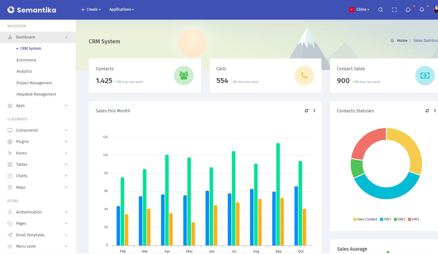Image resolution: width=438 pixels, height=254 pixels.
Task: Click the yellow Calls phone icon
Action: pos(304,75)
